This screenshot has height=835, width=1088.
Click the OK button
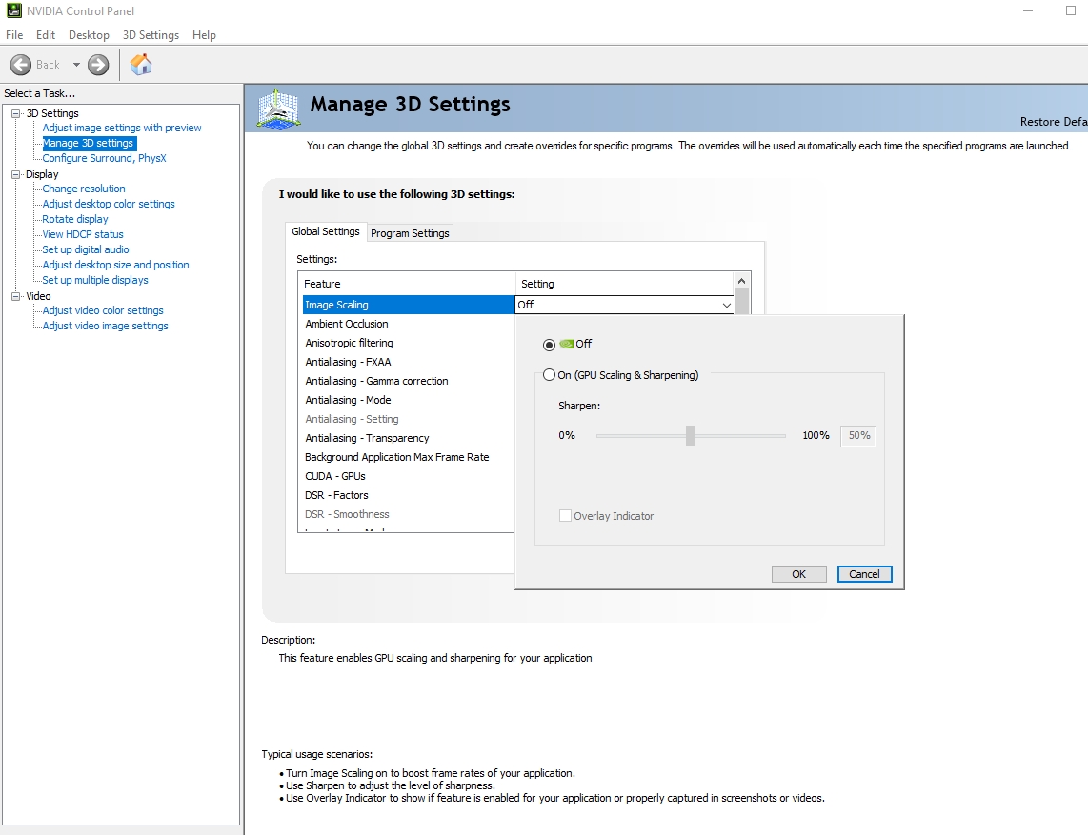(798, 574)
